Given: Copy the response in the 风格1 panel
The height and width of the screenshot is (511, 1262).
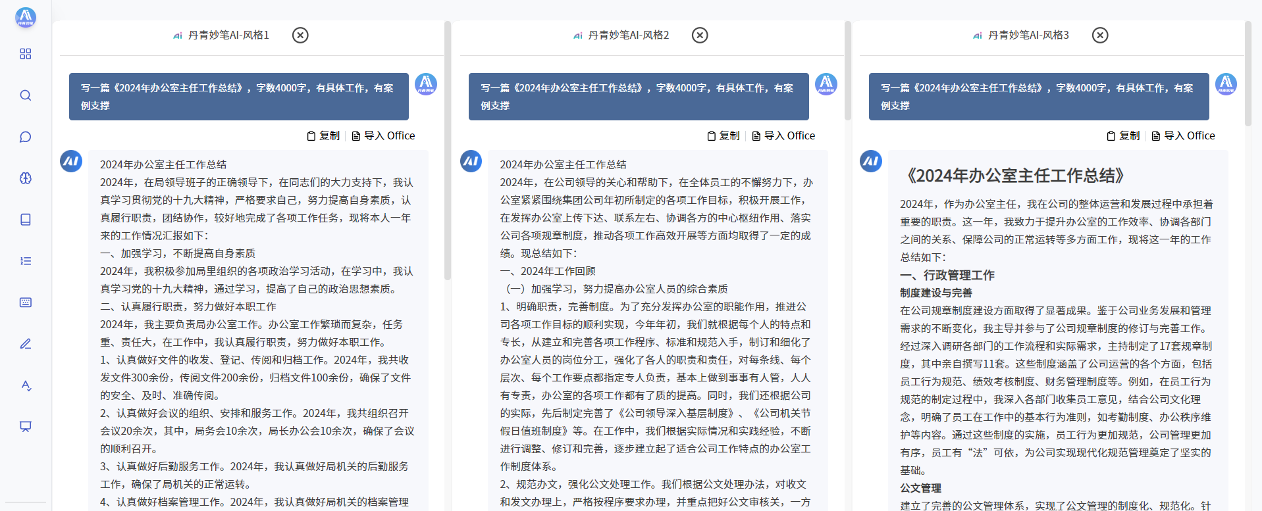Looking at the screenshot, I should tap(323, 135).
